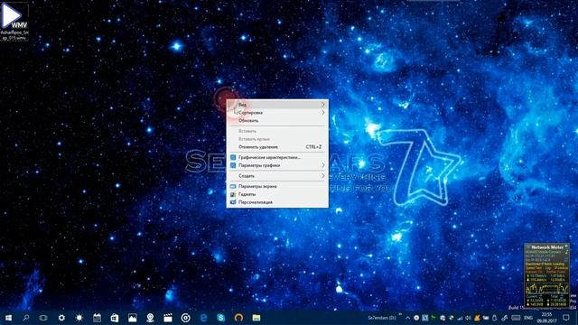This screenshot has width=578, height=325.
Task: Open the Maps app taskbar icon
Action: click(150, 318)
